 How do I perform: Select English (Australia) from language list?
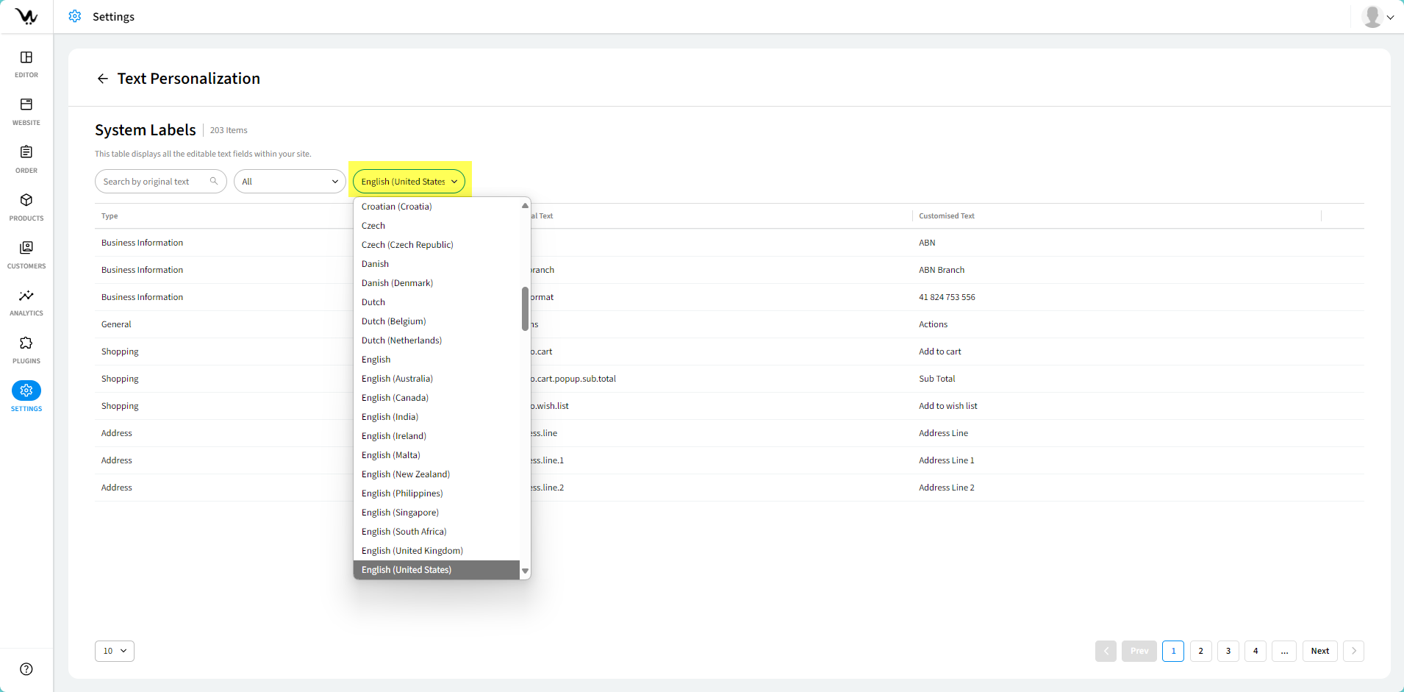click(x=397, y=379)
